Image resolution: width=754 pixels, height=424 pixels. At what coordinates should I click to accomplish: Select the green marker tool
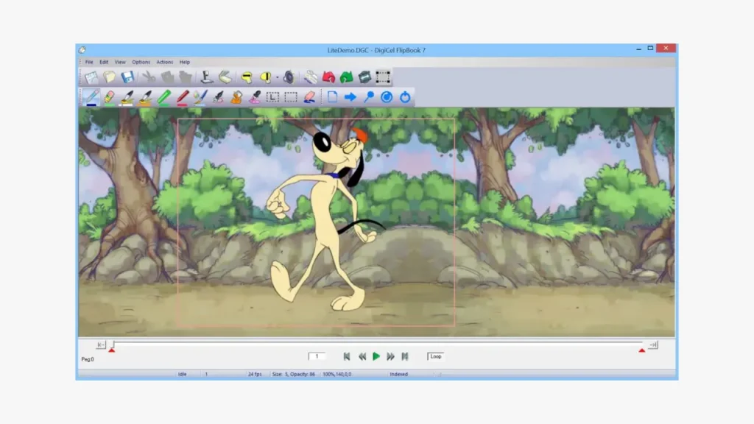pos(164,97)
